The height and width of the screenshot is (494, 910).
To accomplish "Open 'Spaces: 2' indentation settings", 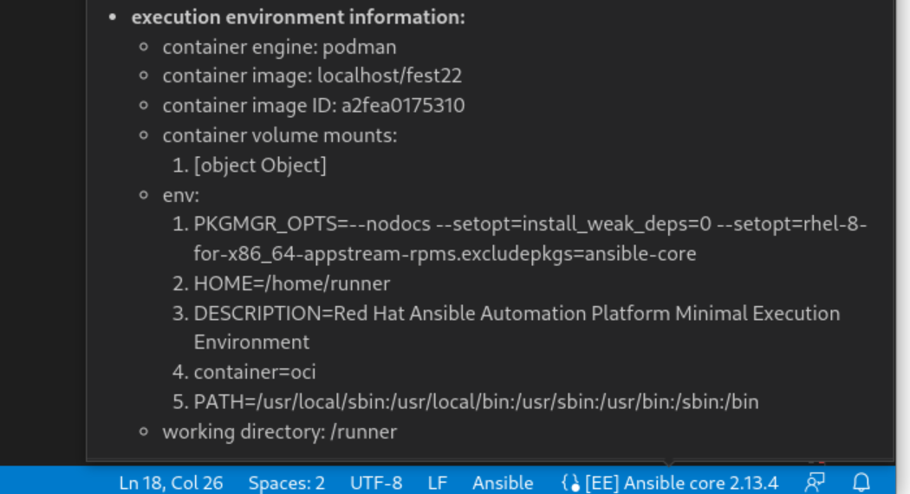I will (286, 483).
